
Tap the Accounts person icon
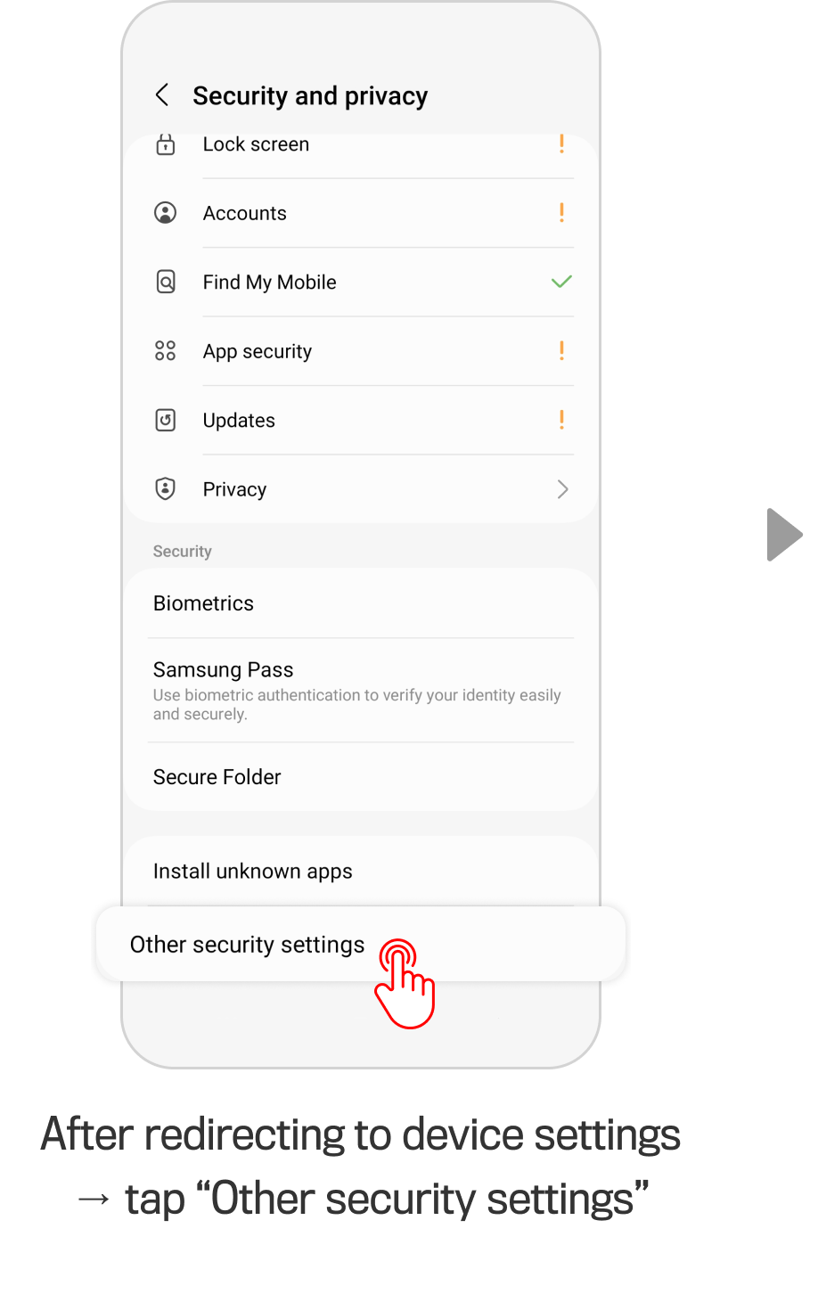pyautogui.click(x=166, y=213)
